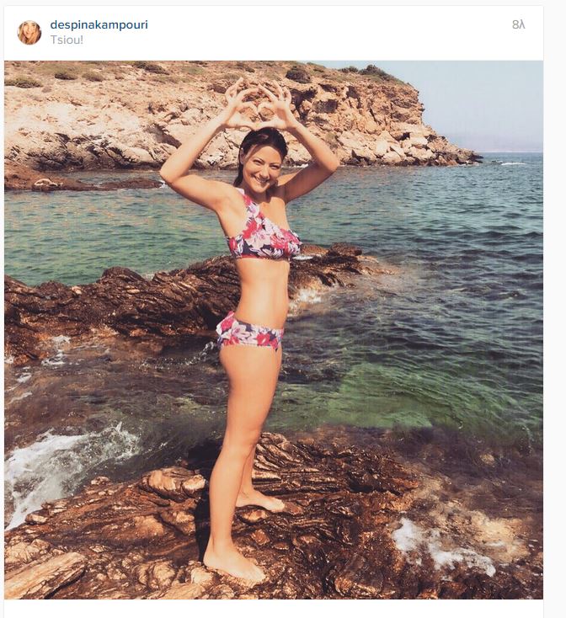Screen dimensions: 566x618
Task: Open the despinakampouri profile avatar
Action: 29,32
